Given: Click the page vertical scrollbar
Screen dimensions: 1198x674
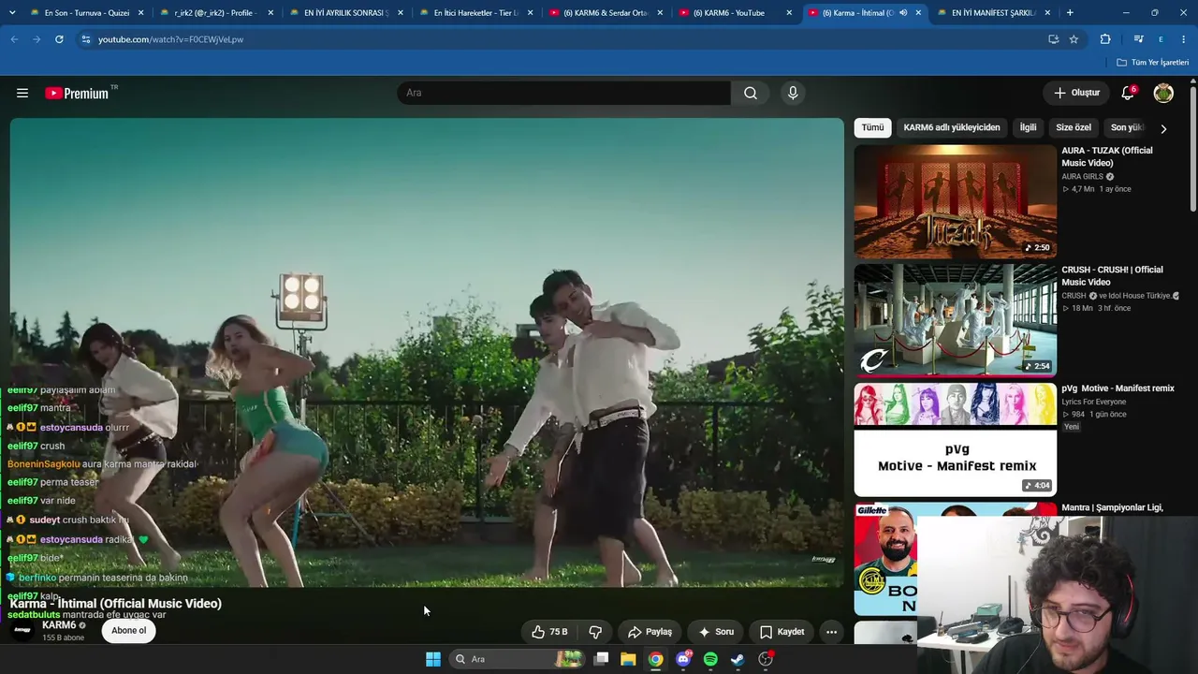Looking at the screenshot, I should tap(1193, 150).
